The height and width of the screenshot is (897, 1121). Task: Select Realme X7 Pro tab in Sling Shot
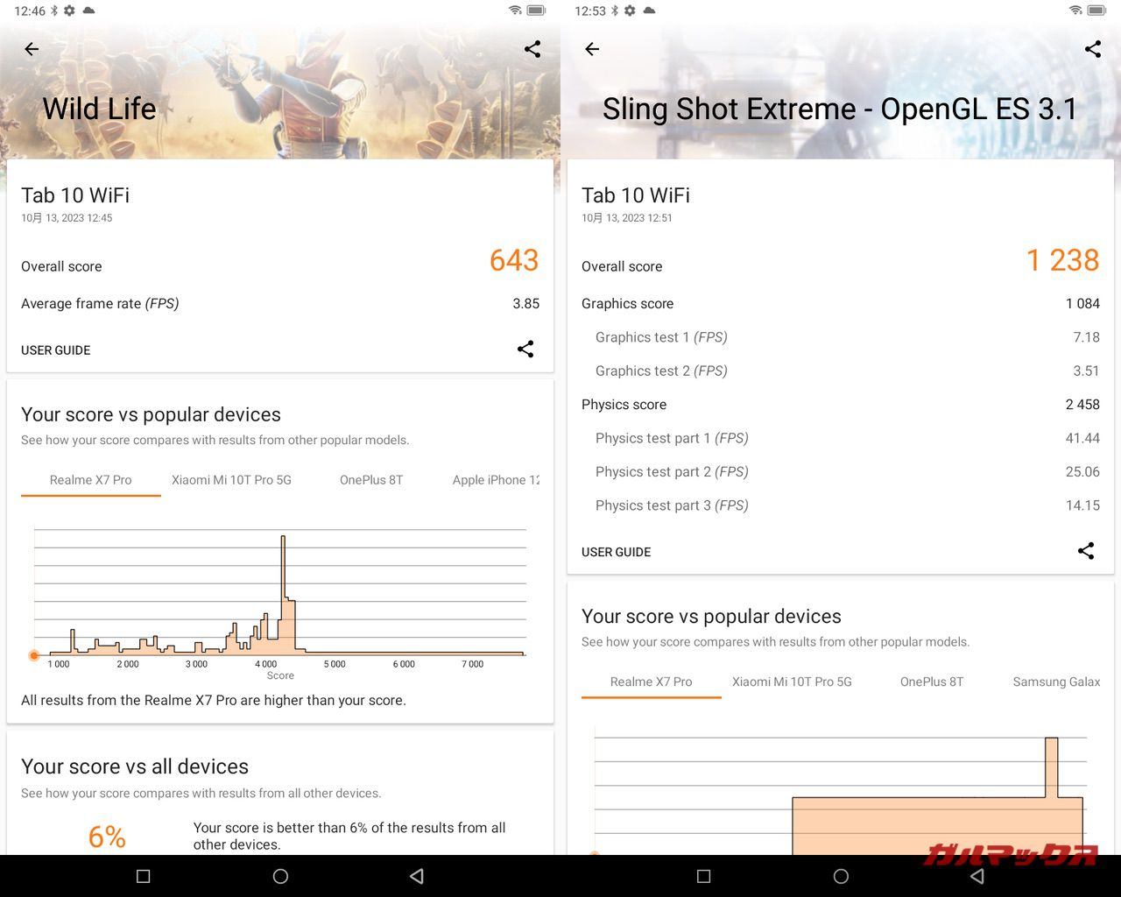tap(651, 682)
